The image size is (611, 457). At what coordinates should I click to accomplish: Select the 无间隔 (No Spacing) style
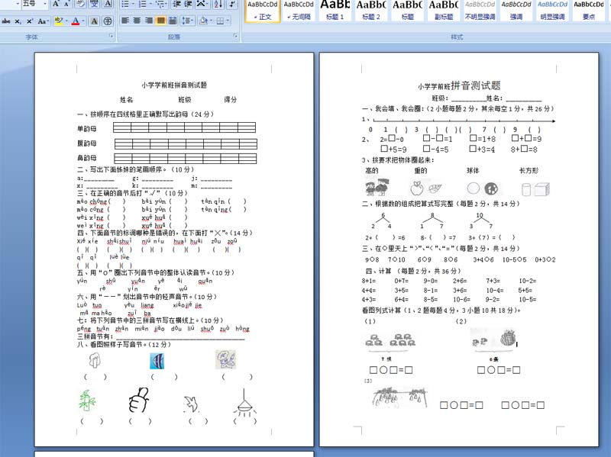click(x=299, y=11)
